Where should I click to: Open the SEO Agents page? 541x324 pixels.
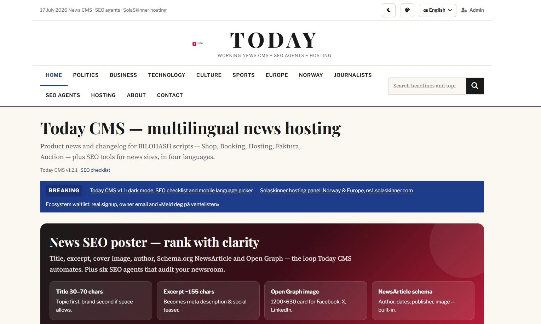(63, 95)
